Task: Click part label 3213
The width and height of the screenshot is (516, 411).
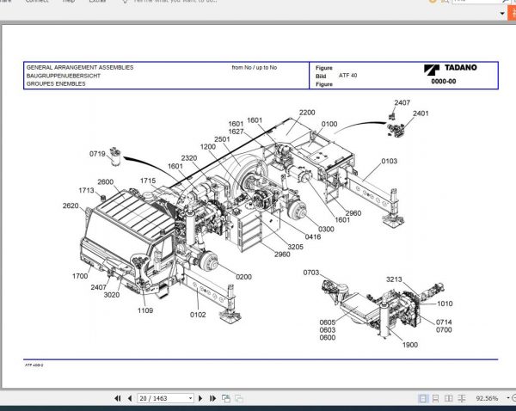Action: click(394, 279)
